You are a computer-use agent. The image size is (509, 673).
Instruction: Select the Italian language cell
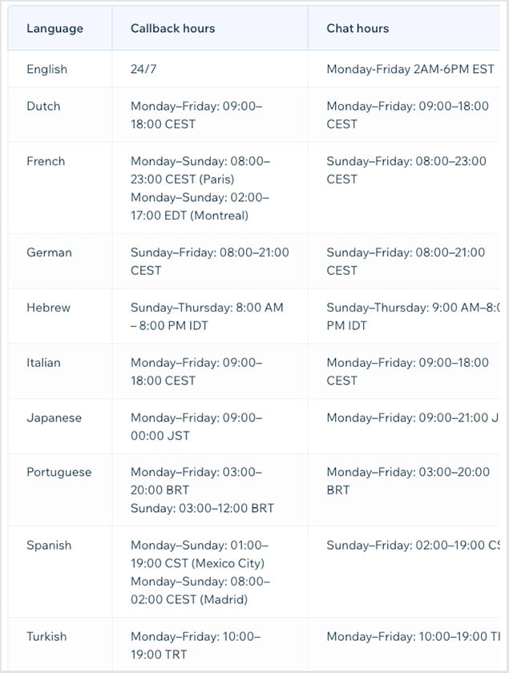pyautogui.click(x=43, y=363)
